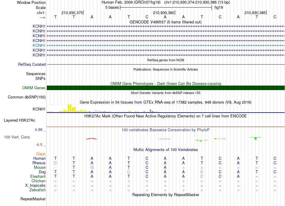Click the Zebrafish species row label
Viewport: 285px width, 206px height.
[37, 190]
